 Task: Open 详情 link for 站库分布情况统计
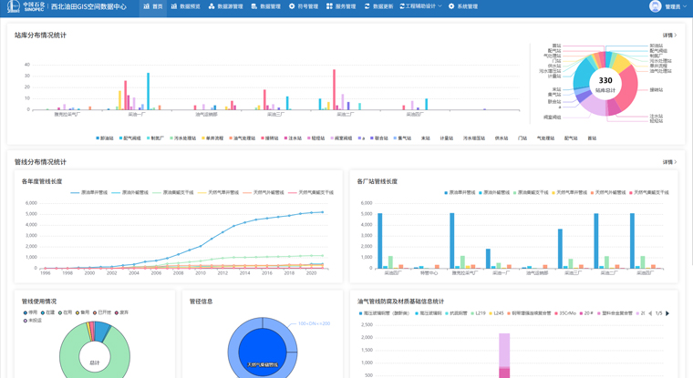[x=668, y=36]
